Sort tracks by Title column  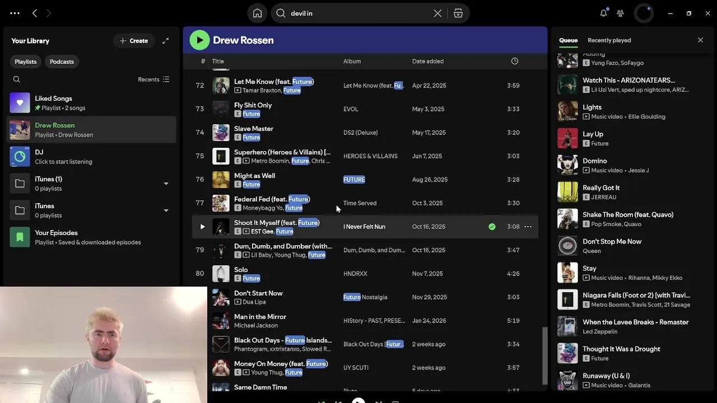pyautogui.click(x=218, y=61)
